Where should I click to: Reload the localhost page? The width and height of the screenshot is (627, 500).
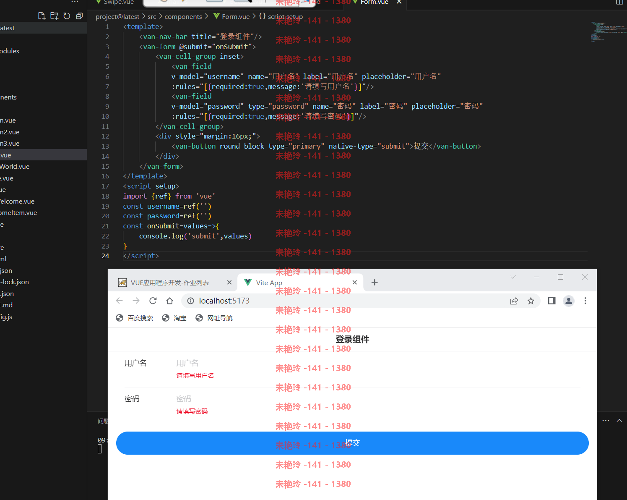pyautogui.click(x=153, y=301)
